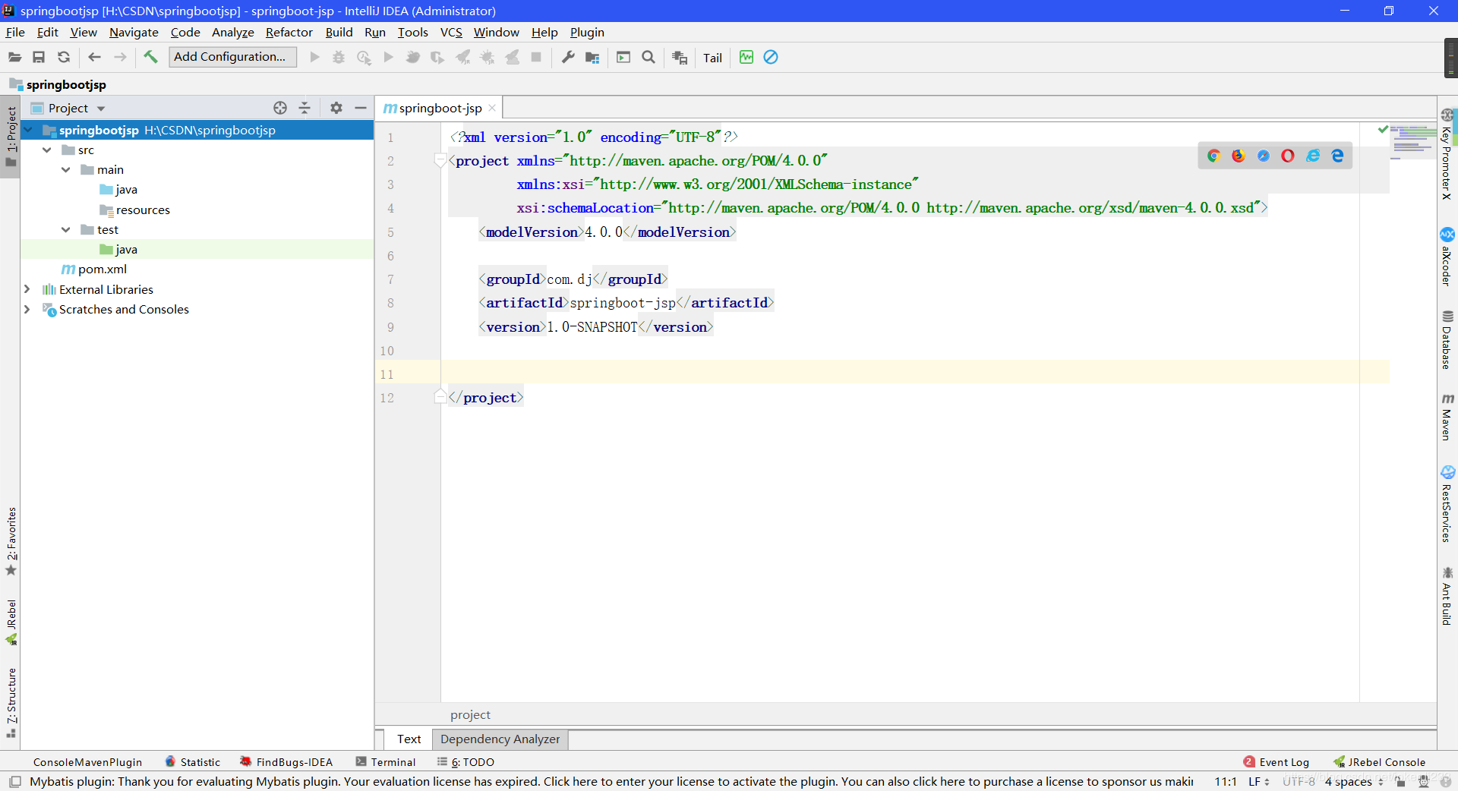Open file in Firefox browser icon
This screenshot has width=1458, height=791.
[1239, 156]
